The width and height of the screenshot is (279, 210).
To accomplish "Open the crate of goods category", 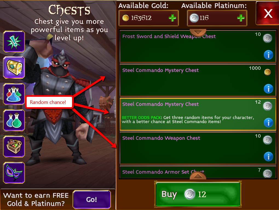I will 14,146.
